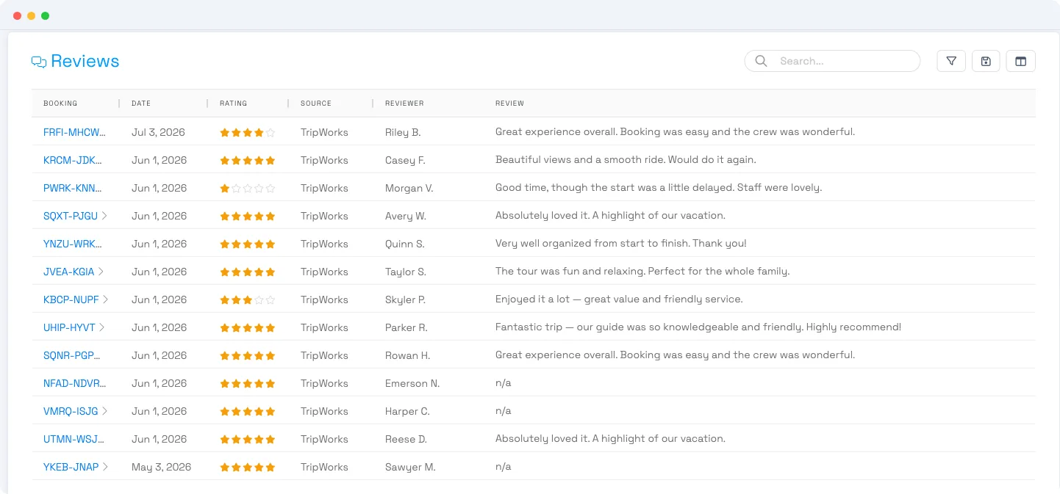Sort by the Booking column header
The image size is (1060, 494).
click(60, 103)
